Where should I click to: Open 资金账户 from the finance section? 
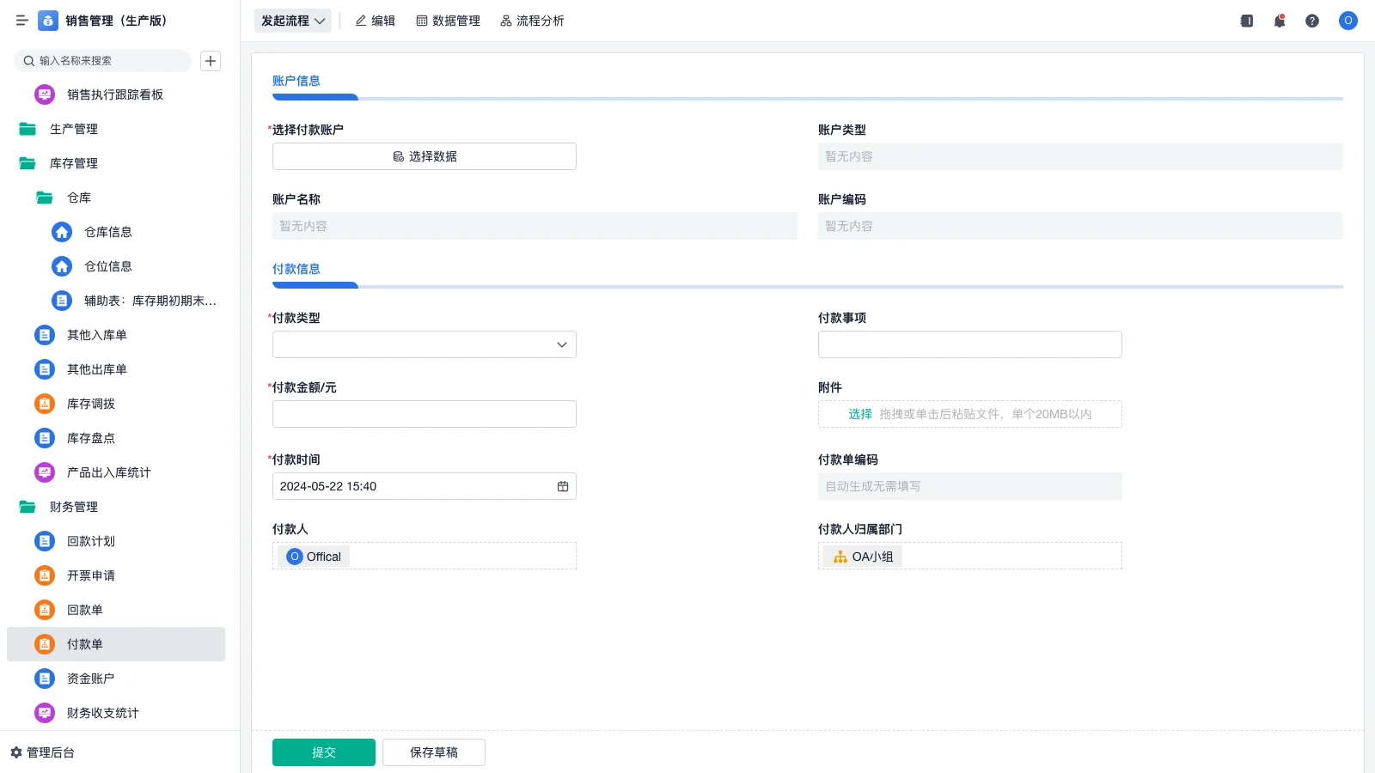pyautogui.click(x=89, y=679)
